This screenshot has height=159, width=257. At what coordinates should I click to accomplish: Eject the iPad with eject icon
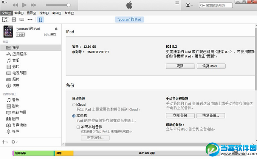(56, 28)
